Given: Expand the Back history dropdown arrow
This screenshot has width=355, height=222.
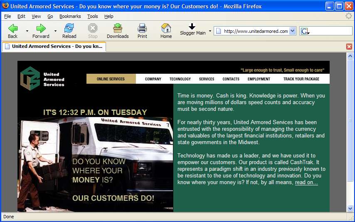Looking at the screenshot, I should (27, 31).
